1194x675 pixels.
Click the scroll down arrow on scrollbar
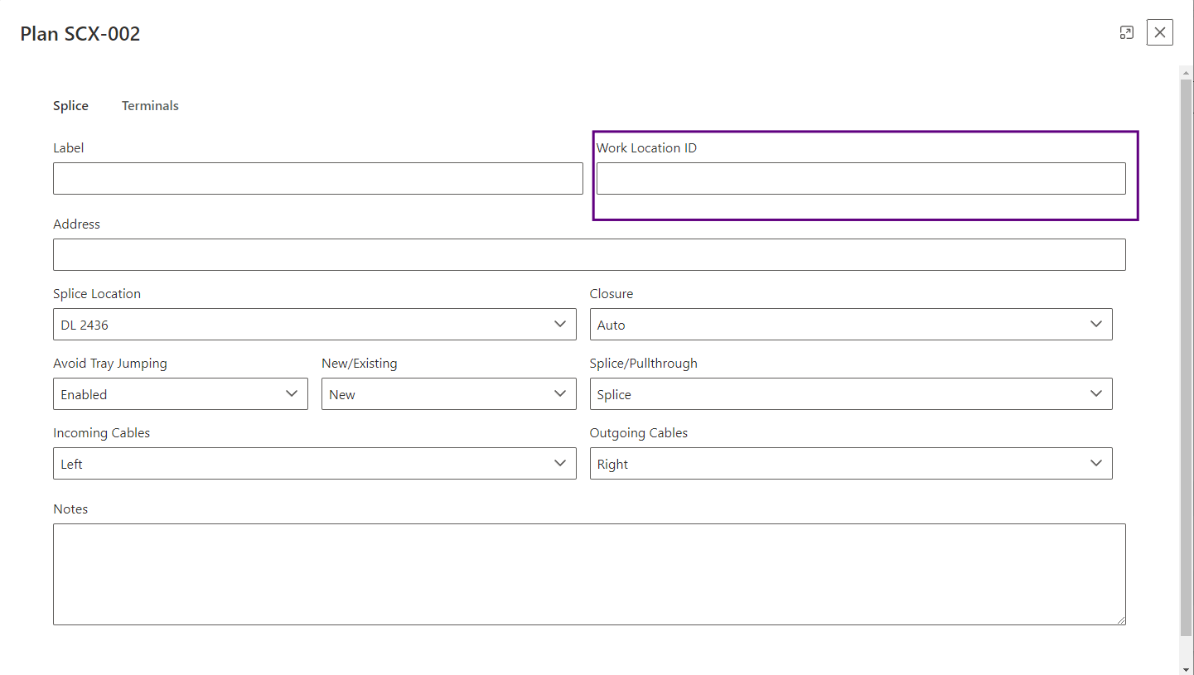[x=1187, y=668]
